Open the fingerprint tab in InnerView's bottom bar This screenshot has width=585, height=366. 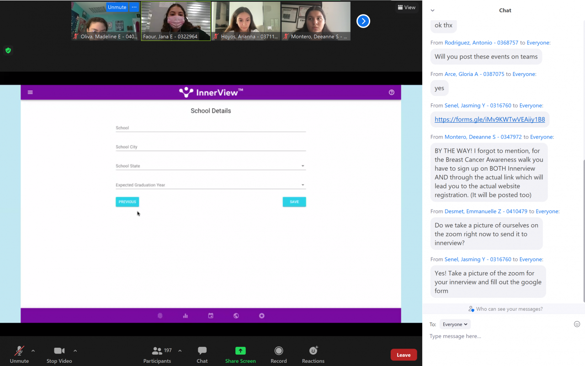pos(160,316)
